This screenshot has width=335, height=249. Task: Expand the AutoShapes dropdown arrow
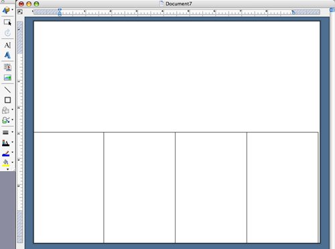pyautogui.click(x=12, y=109)
